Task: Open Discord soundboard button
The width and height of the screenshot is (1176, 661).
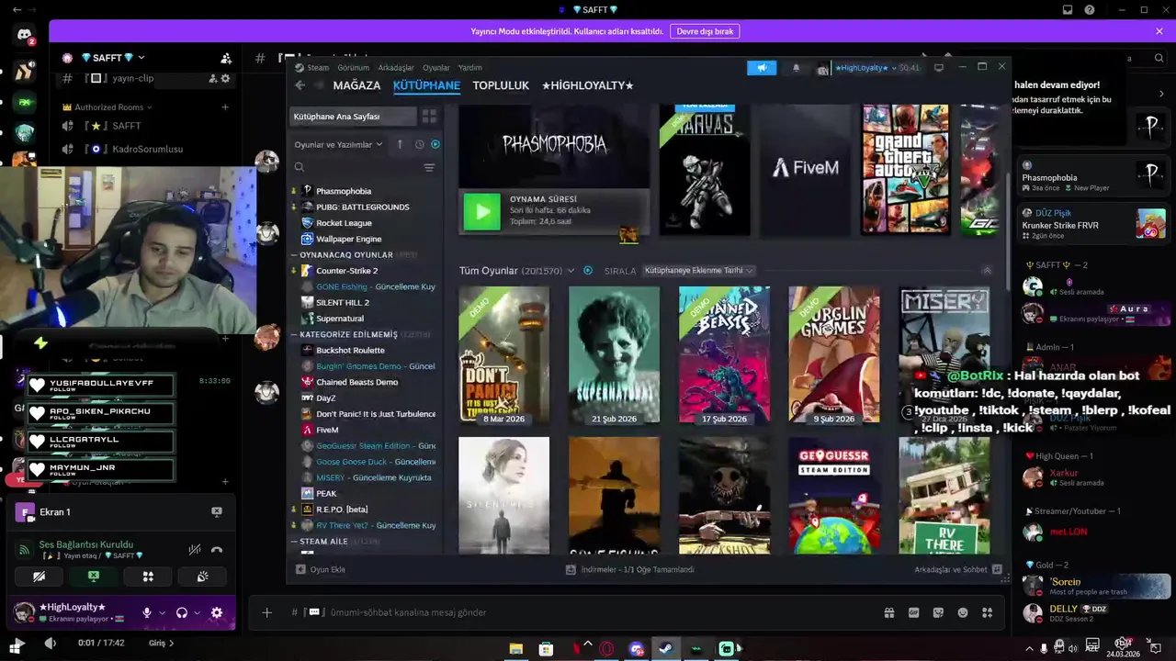Action: [x=202, y=577]
